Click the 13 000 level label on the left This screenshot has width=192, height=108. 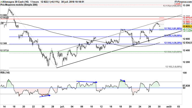3,15
